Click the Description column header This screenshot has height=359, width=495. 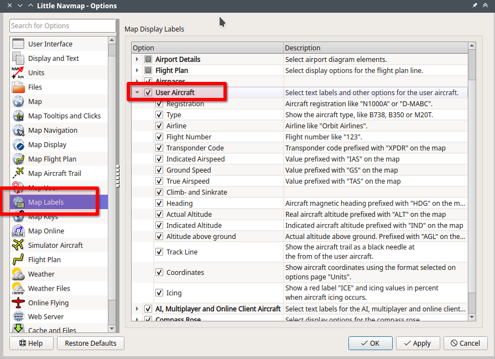(376, 48)
